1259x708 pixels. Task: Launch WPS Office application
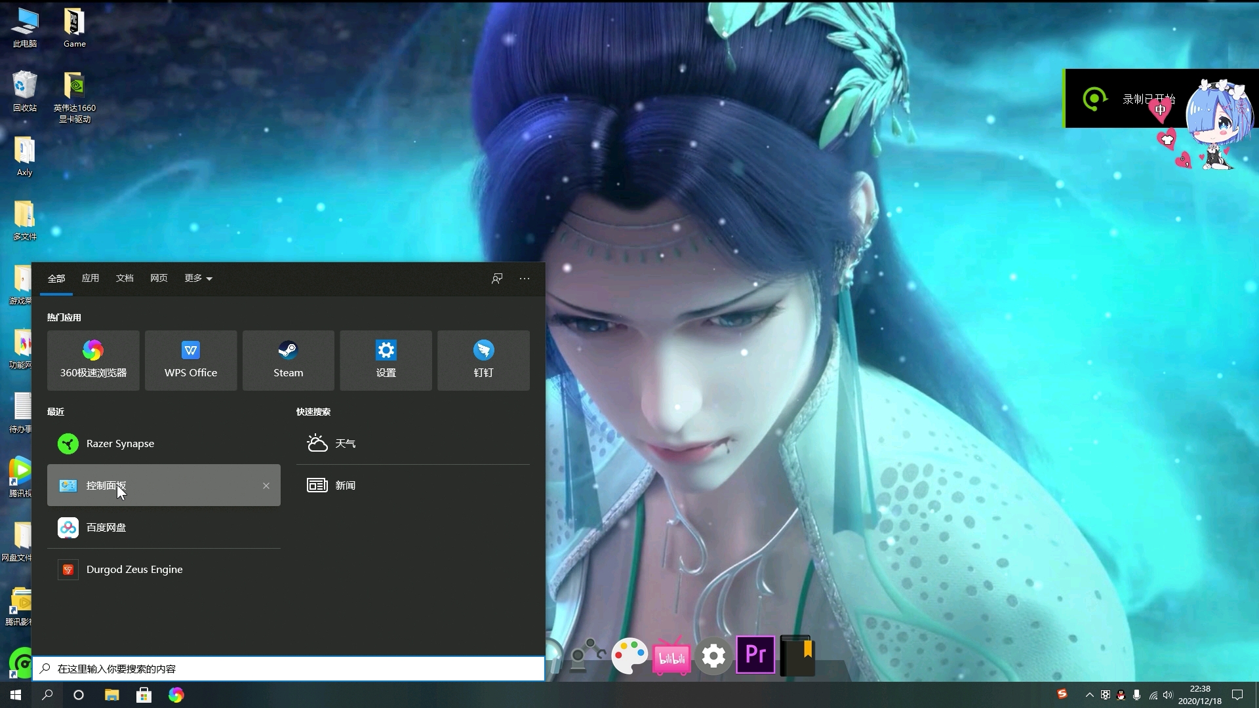pyautogui.click(x=190, y=358)
